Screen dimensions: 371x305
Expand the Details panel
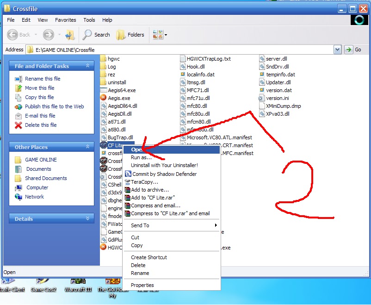pyautogui.click(x=87, y=218)
